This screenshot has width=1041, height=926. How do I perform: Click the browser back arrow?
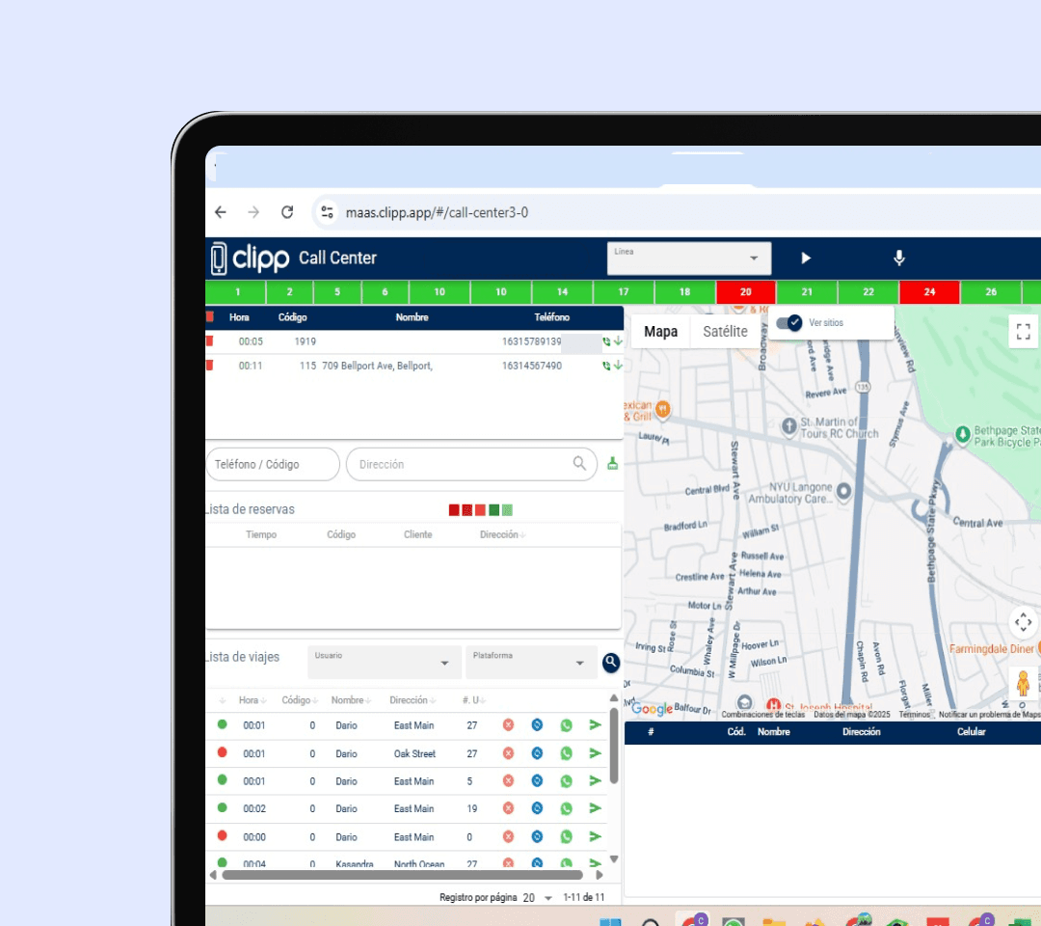point(221,212)
